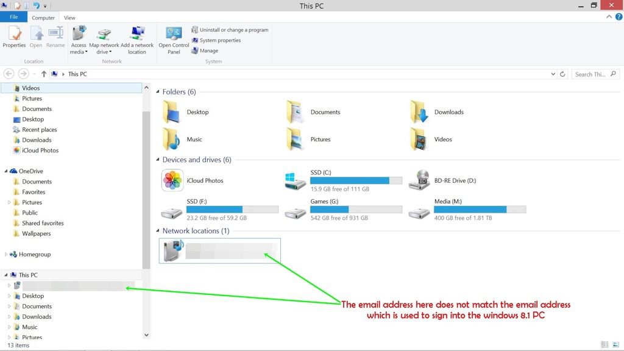The height and width of the screenshot is (351, 624).
Task: Open Properties in the ribbon
Action: [15, 37]
